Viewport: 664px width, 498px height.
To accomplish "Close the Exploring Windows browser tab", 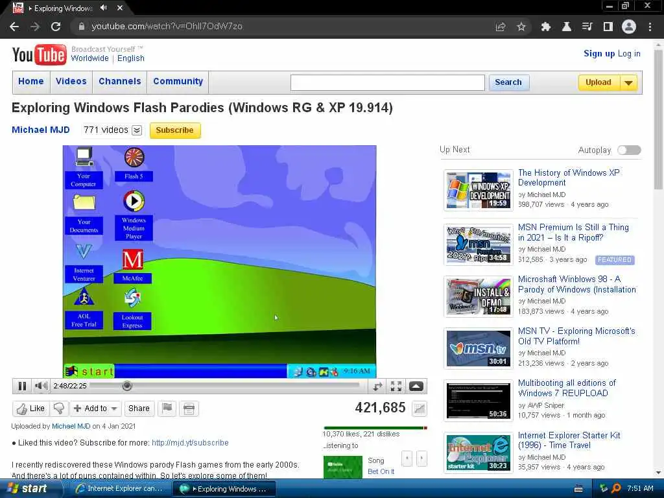I will [120, 8].
